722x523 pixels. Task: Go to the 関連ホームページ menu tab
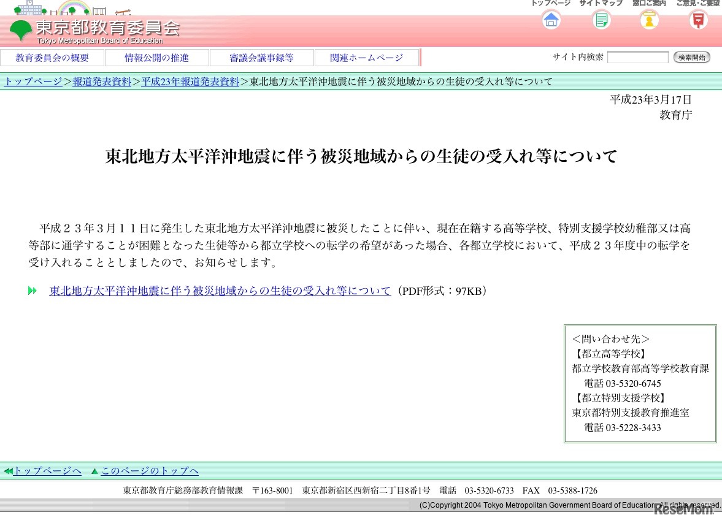pos(366,58)
